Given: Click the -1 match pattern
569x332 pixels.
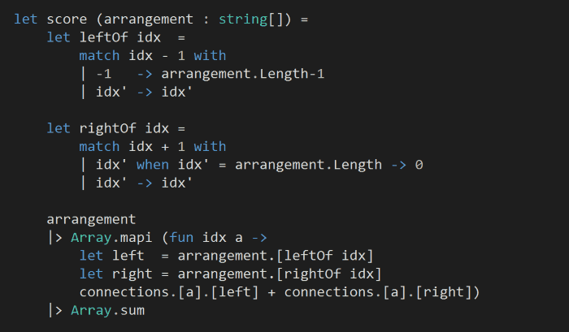Looking at the screenshot, I should click(103, 75).
